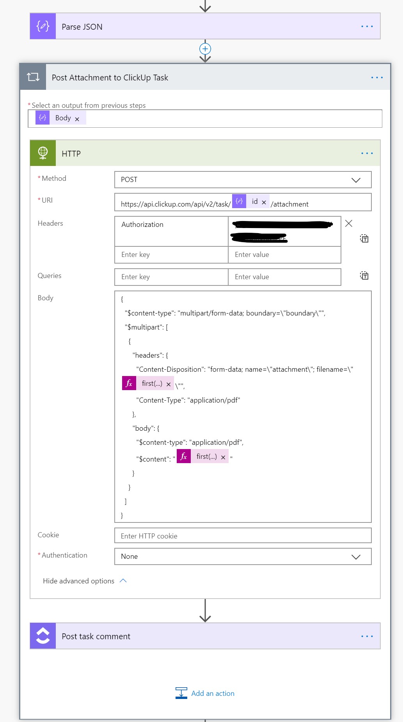This screenshot has width=403, height=722.
Task: Click the "$multipart": [ line in Body
Action: click(146, 327)
